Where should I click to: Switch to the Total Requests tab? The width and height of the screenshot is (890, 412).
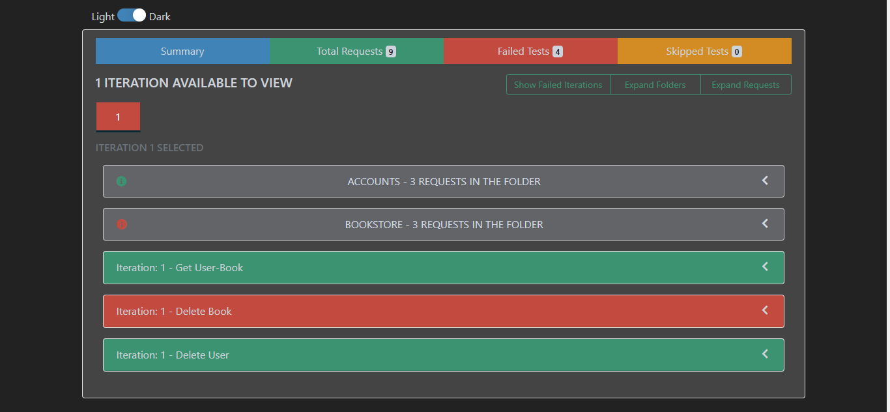[x=356, y=51]
